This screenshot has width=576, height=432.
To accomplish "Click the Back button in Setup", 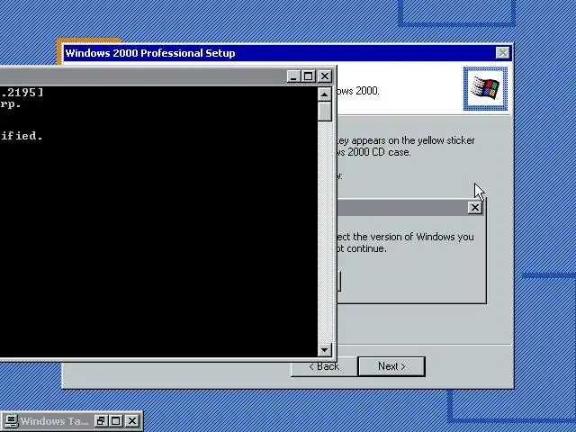I will (324, 368).
